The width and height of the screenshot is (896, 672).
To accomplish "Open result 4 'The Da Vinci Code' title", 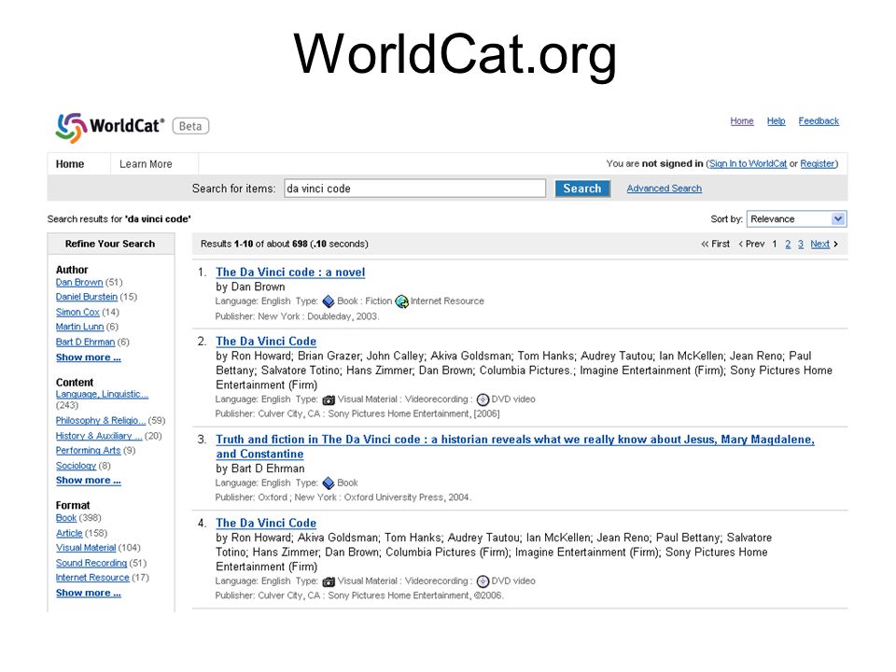I will [266, 523].
